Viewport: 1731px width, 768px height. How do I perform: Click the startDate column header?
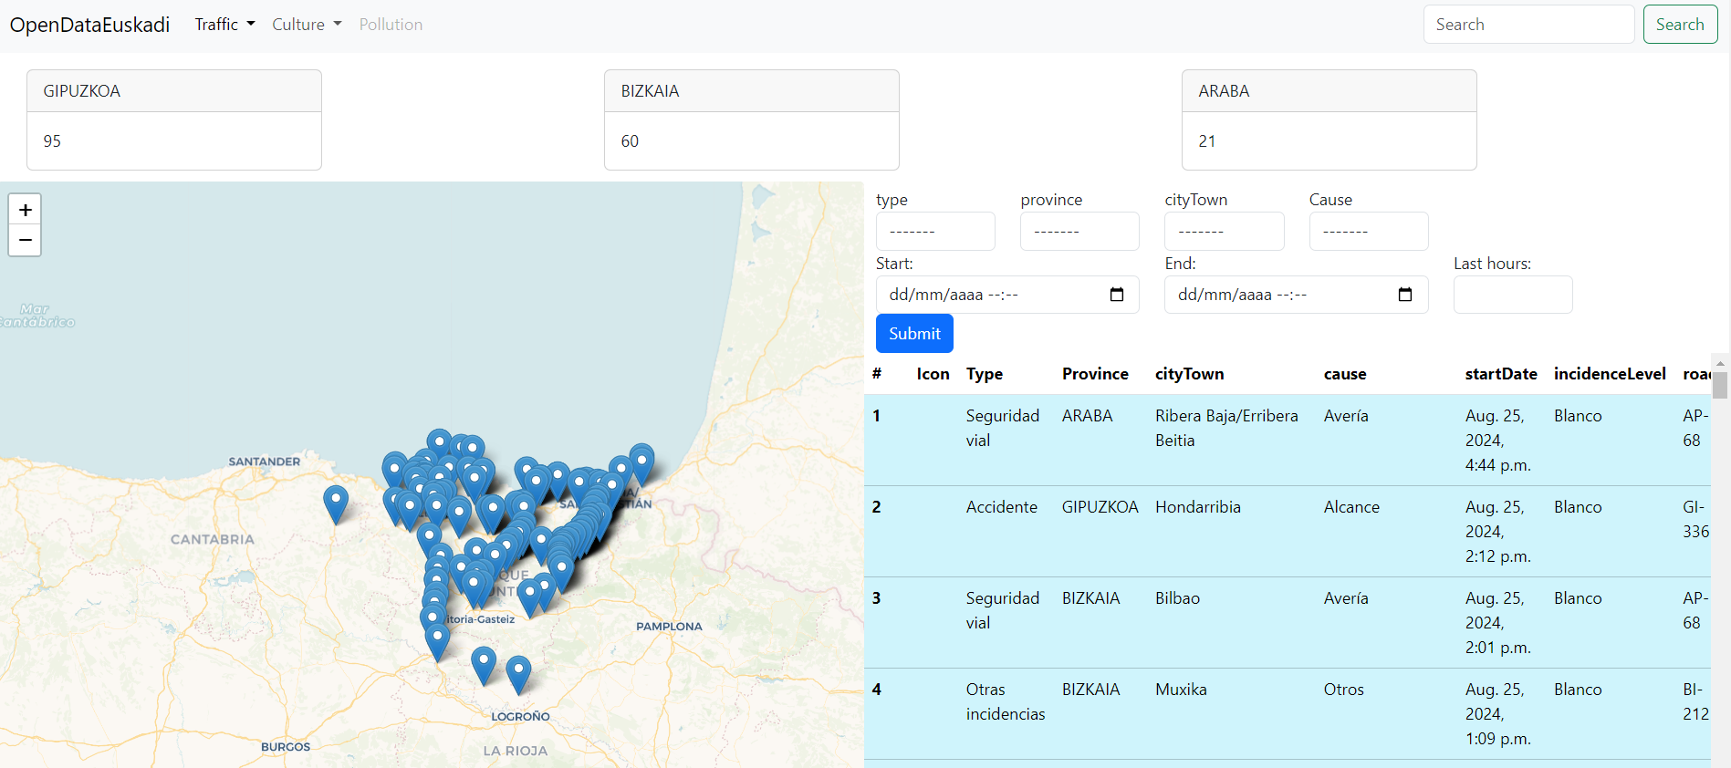[1501, 374]
